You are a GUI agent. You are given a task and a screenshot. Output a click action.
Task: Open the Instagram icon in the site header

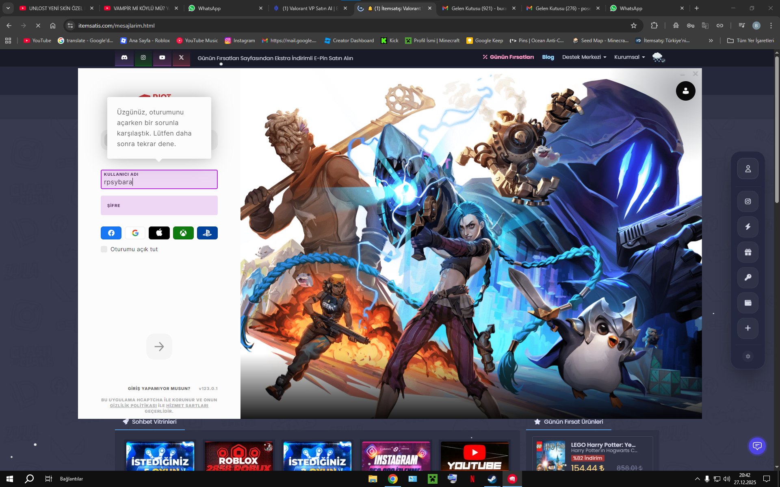143,58
